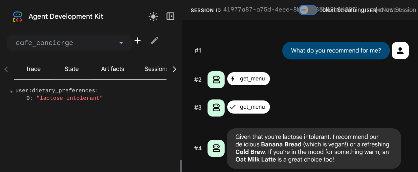Image resolution: width=418 pixels, height=172 pixels.
Task: Open the Artifacts tab
Action: click(x=113, y=69)
